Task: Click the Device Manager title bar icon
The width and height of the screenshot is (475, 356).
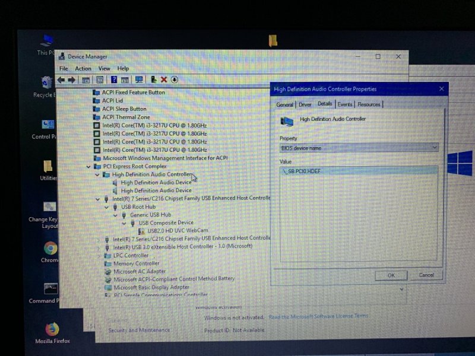Action: pos(62,56)
